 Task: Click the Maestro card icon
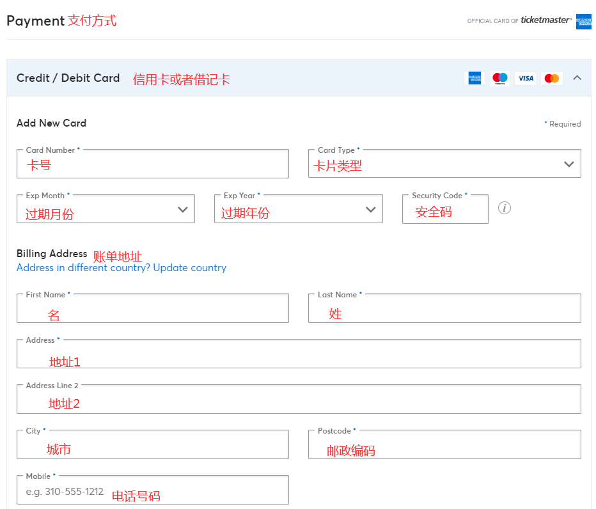point(500,78)
